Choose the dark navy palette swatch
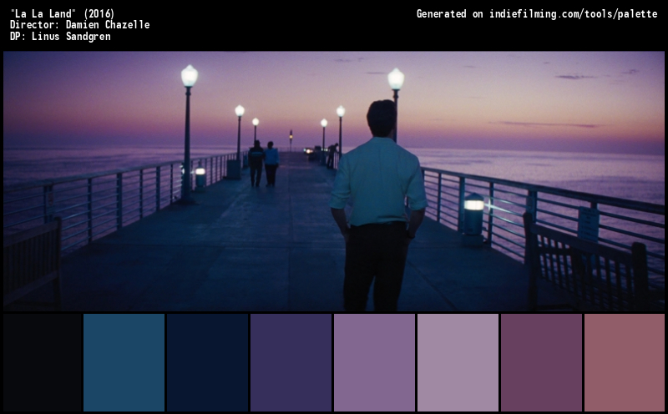 [x=207, y=362]
